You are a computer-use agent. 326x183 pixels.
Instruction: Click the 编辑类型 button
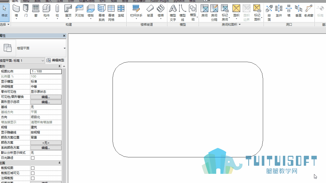[x=55, y=60]
